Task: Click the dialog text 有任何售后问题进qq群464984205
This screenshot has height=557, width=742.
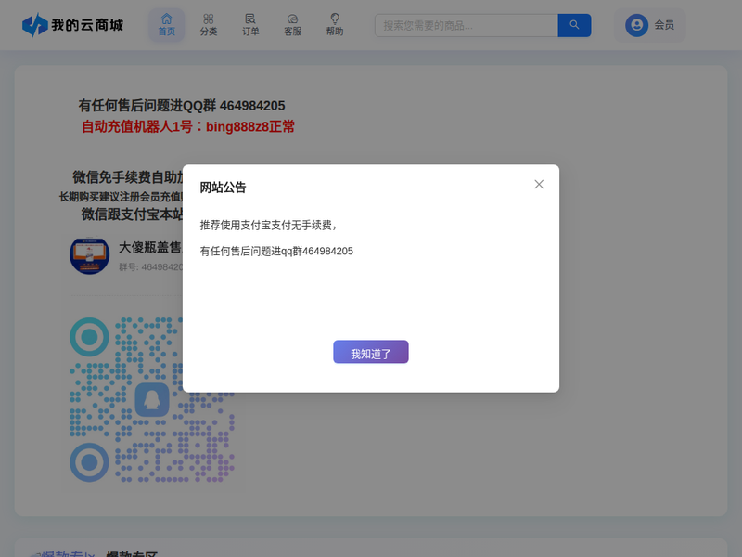Action: [276, 251]
